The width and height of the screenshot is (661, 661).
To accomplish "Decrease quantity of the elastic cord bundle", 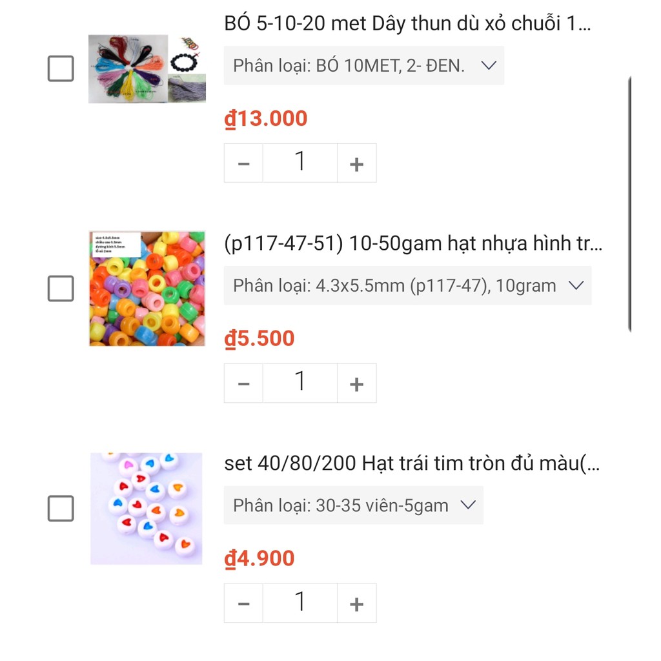I will click(243, 162).
